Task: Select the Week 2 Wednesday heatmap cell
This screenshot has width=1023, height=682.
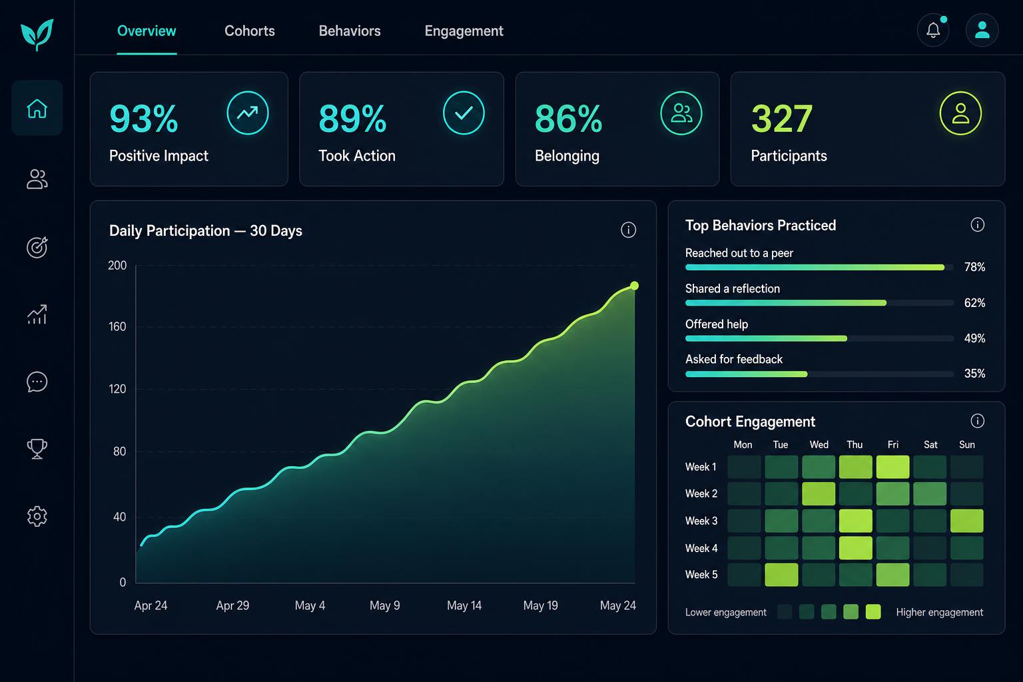Action: 819,494
